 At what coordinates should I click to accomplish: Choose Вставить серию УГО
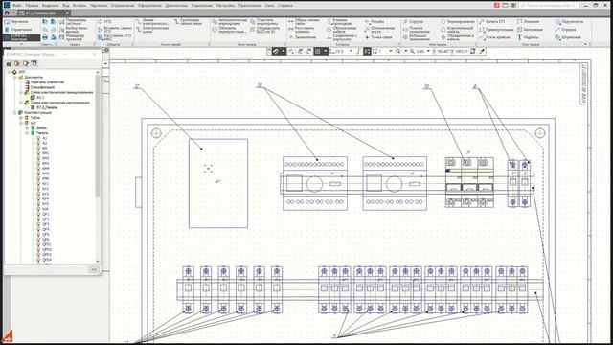tap(115, 30)
